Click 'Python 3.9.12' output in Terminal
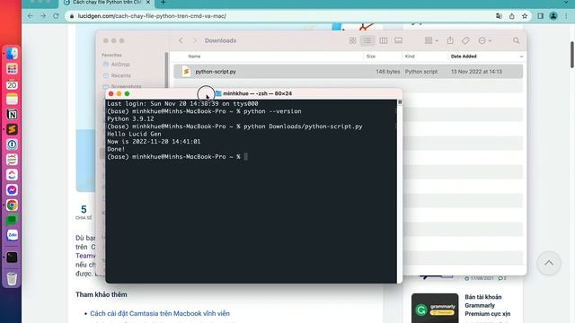 130,119
